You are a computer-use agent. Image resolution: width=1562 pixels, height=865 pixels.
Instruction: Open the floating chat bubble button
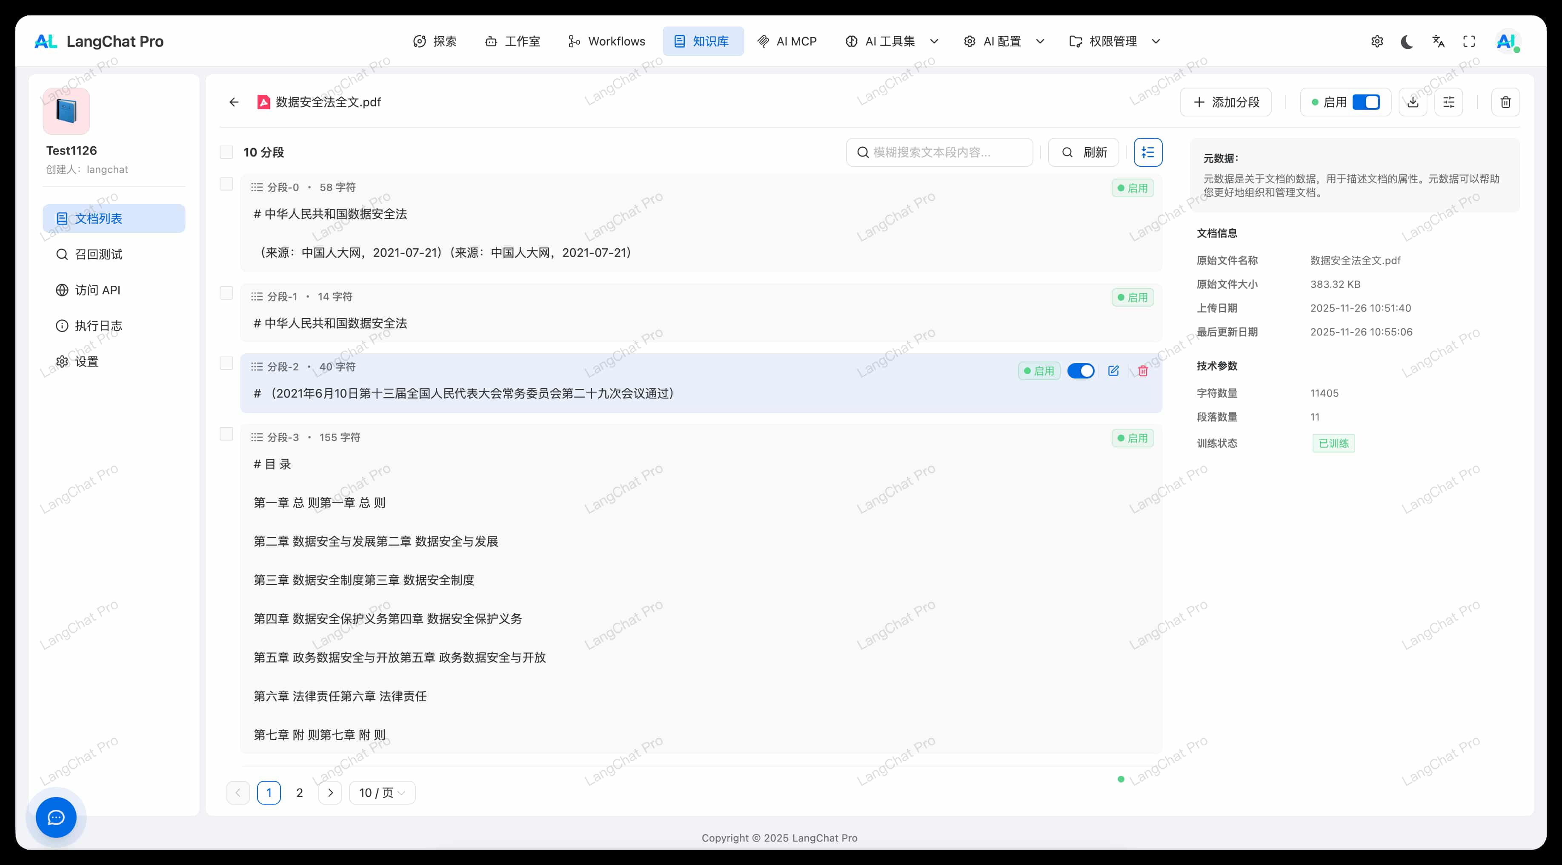[56, 817]
